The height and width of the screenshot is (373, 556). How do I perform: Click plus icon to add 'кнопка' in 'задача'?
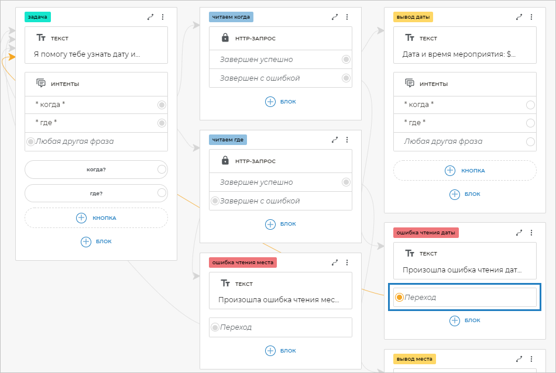(x=81, y=217)
